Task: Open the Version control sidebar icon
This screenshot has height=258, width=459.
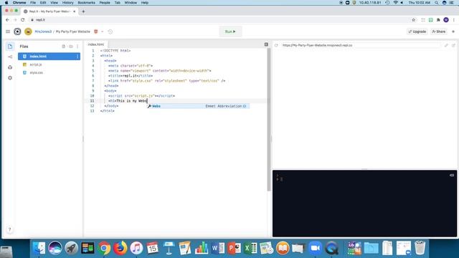Action: tap(10, 57)
